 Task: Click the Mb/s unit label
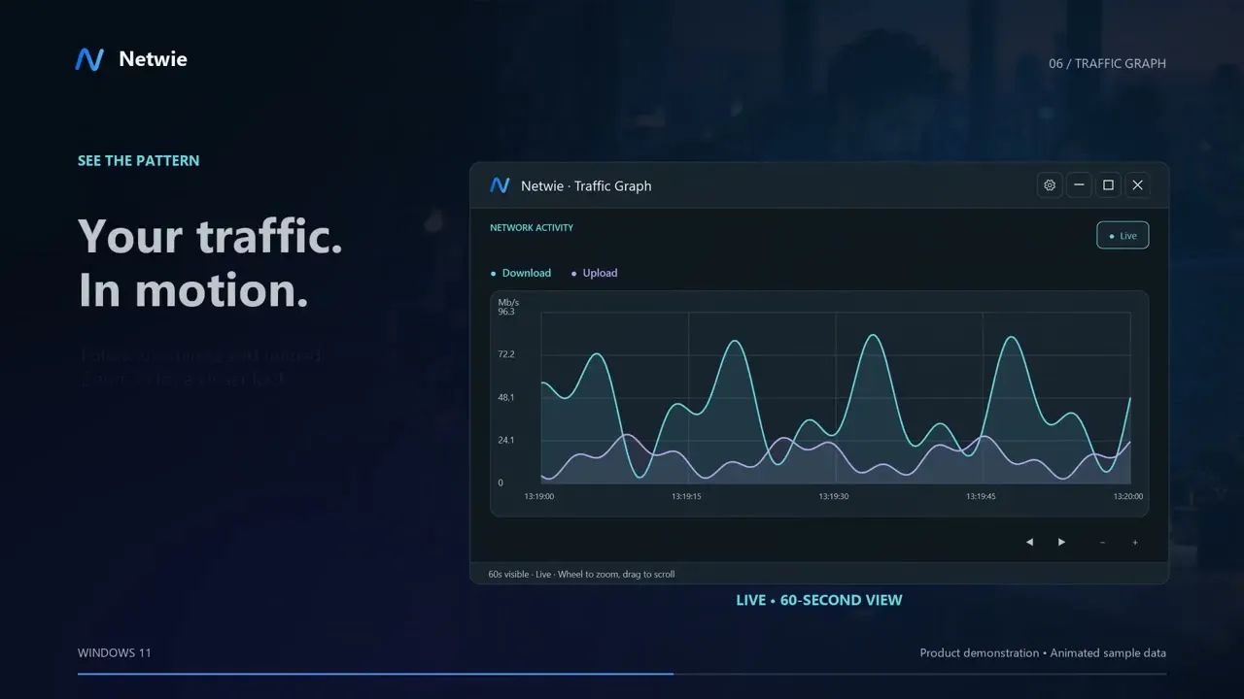[508, 302]
